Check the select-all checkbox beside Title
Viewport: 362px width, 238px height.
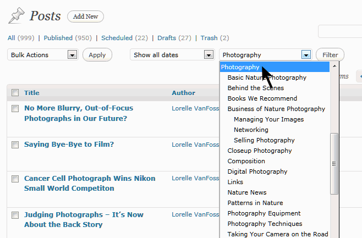[x=15, y=93]
